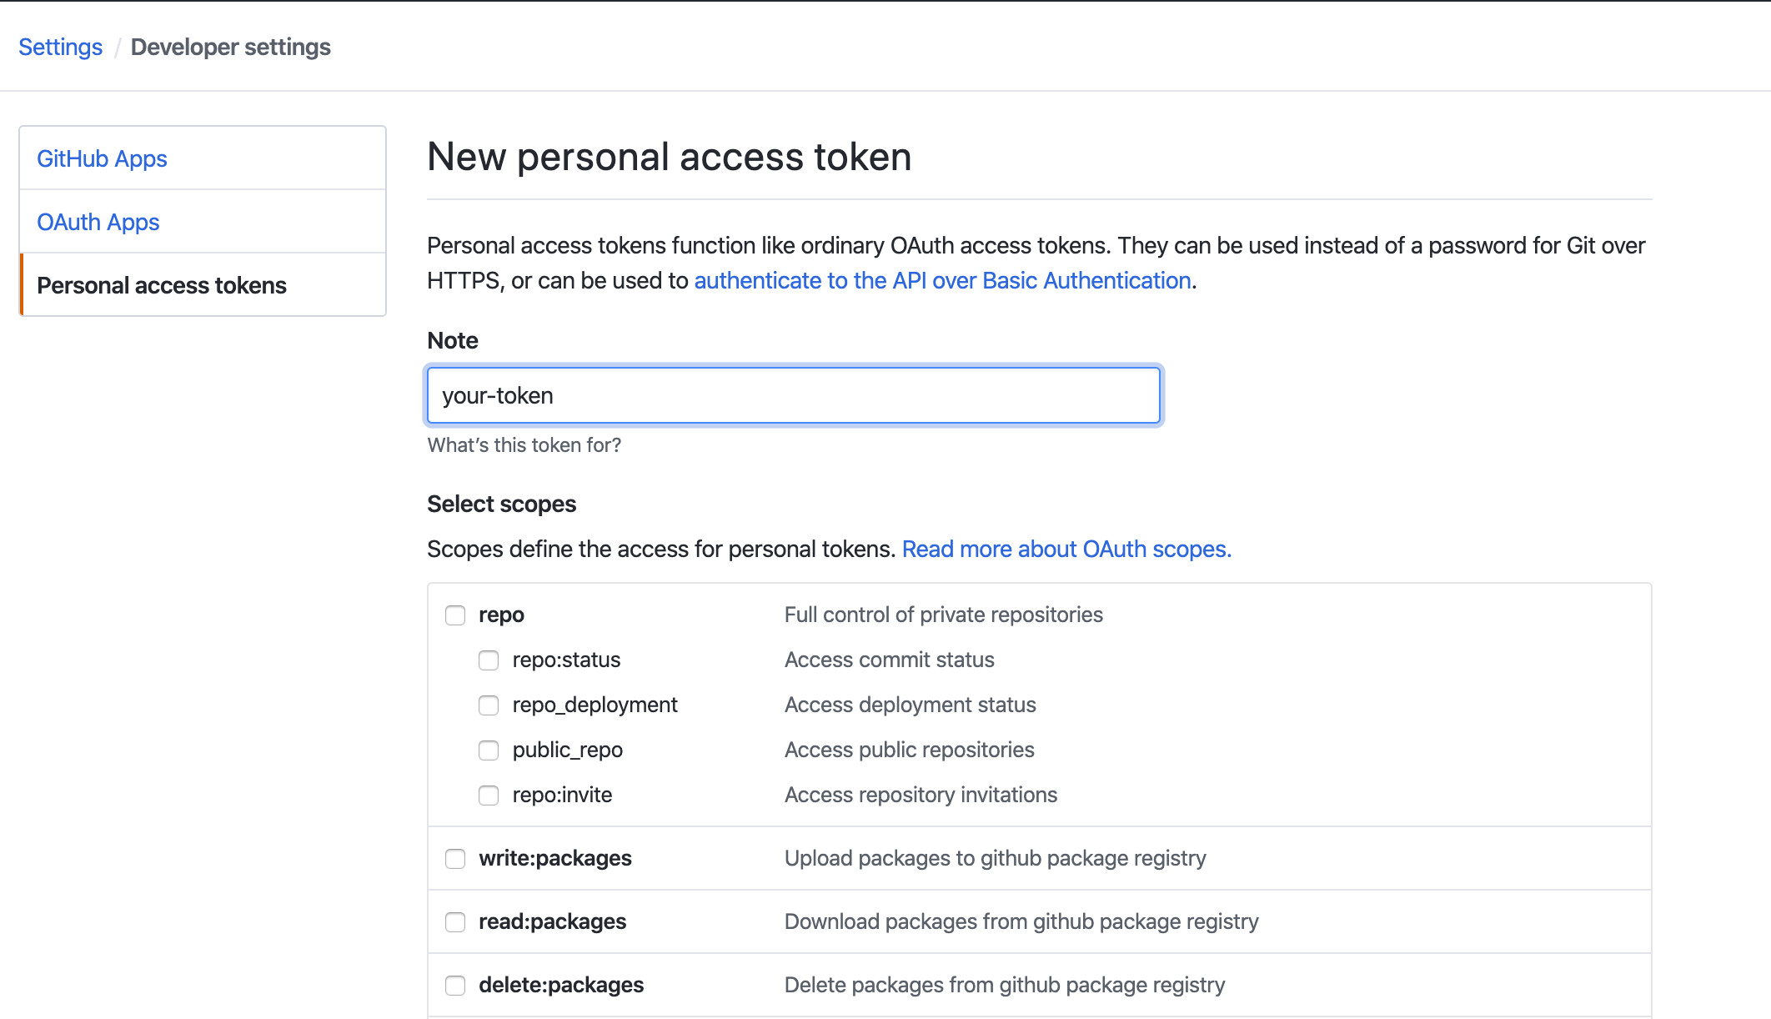Check the read:packages checkbox
The height and width of the screenshot is (1019, 1771).
pos(455,922)
